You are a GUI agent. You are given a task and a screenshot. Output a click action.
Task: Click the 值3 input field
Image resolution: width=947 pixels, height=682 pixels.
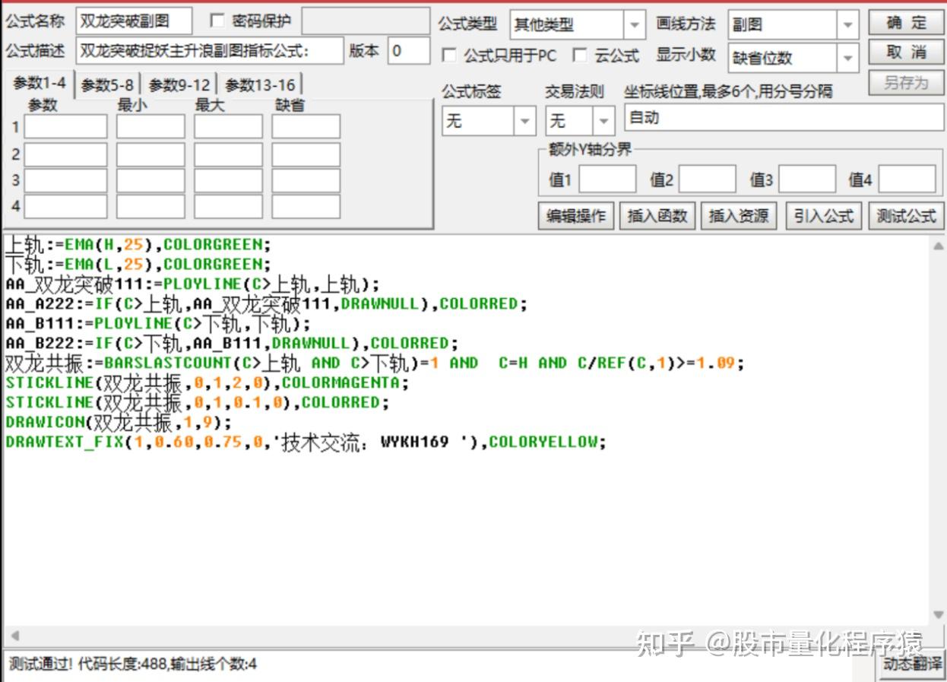[807, 179]
